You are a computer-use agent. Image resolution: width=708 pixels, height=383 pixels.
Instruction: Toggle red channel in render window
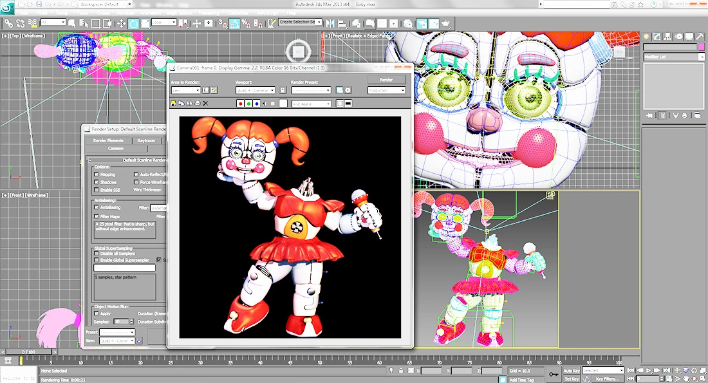click(x=240, y=104)
